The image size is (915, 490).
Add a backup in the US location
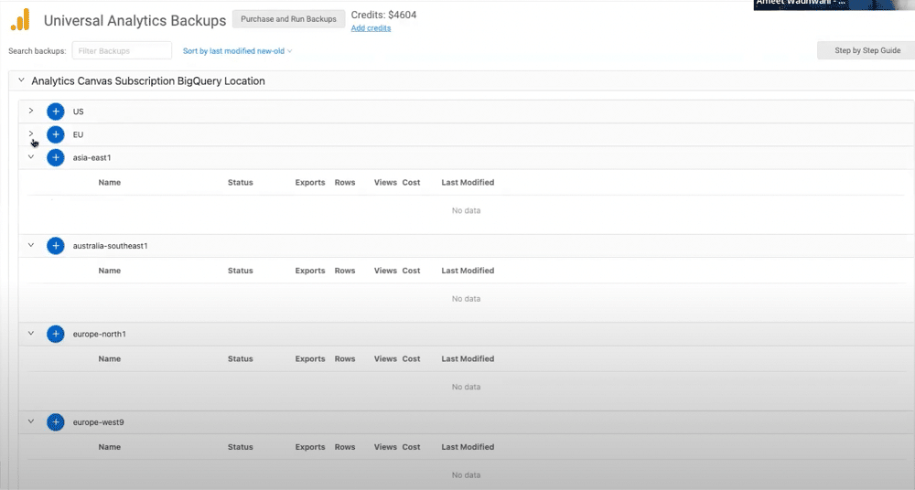click(x=56, y=112)
